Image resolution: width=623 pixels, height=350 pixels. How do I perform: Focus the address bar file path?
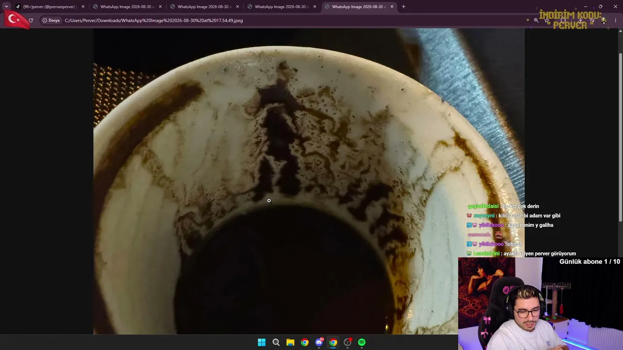(x=154, y=20)
